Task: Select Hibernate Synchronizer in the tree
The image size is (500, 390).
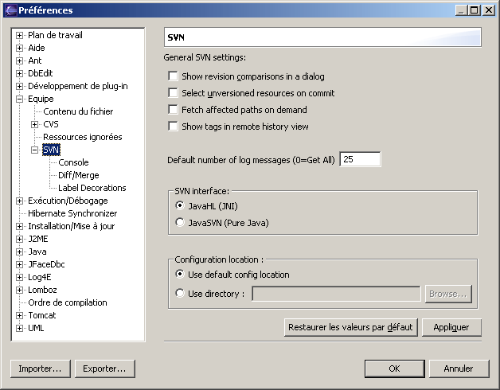Action: (72, 213)
